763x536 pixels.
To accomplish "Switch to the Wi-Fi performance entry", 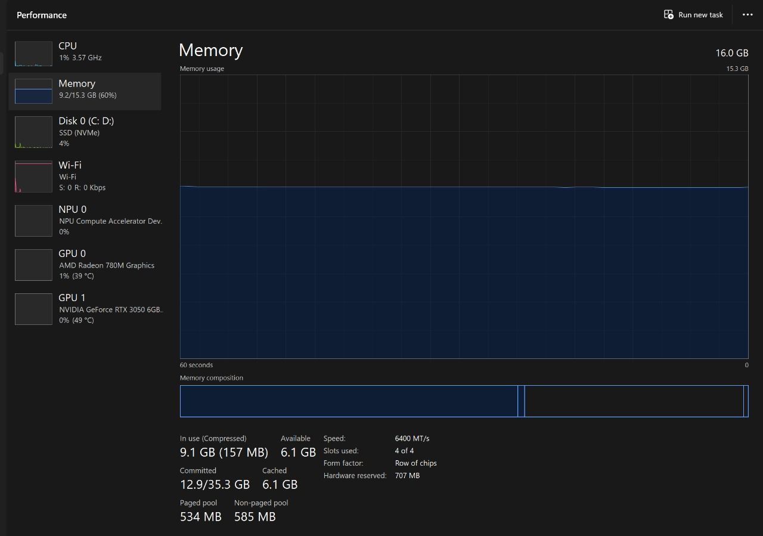I will 85,176.
